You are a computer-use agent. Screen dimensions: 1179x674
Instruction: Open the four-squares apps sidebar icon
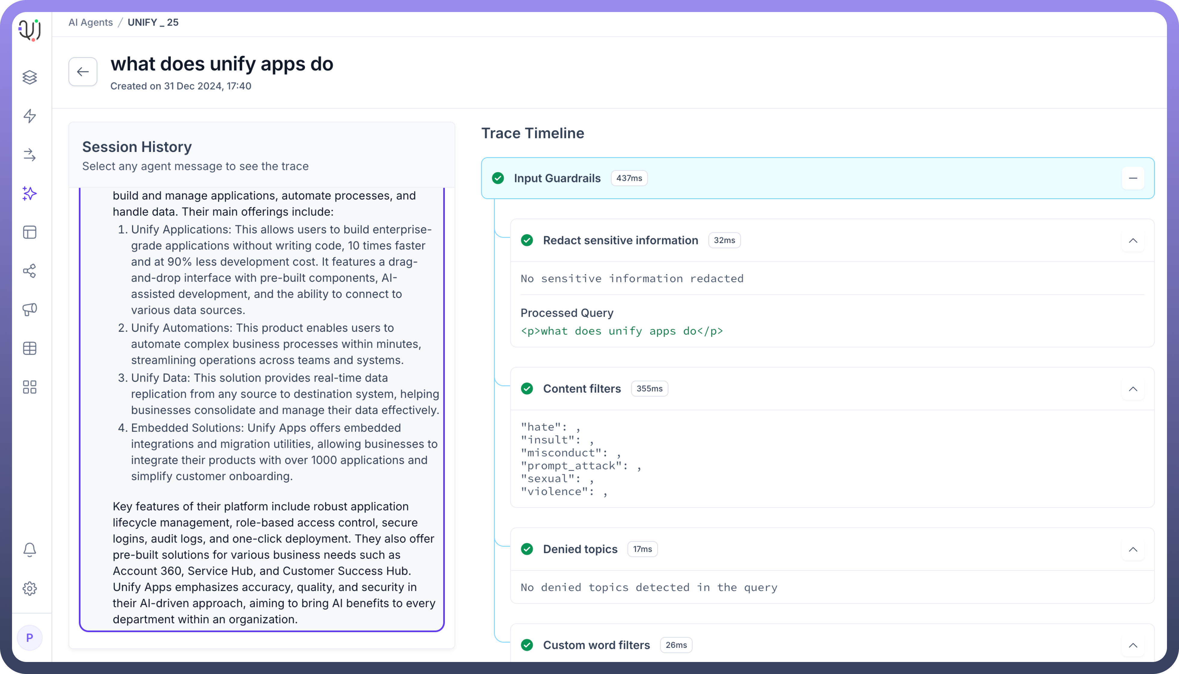pyautogui.click(x=29, y=387)
